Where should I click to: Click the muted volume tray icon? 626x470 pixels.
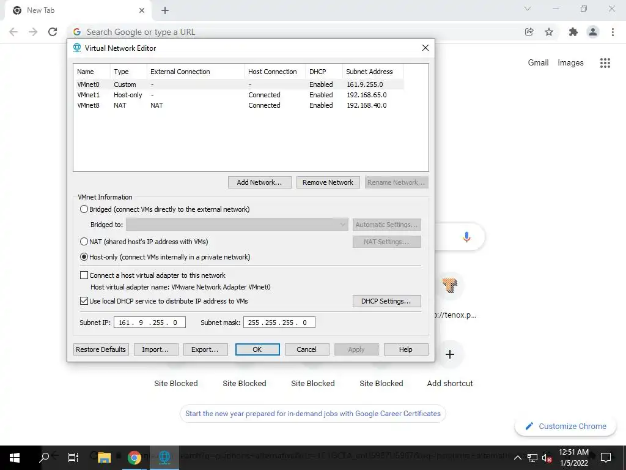[x=547, y=458]
